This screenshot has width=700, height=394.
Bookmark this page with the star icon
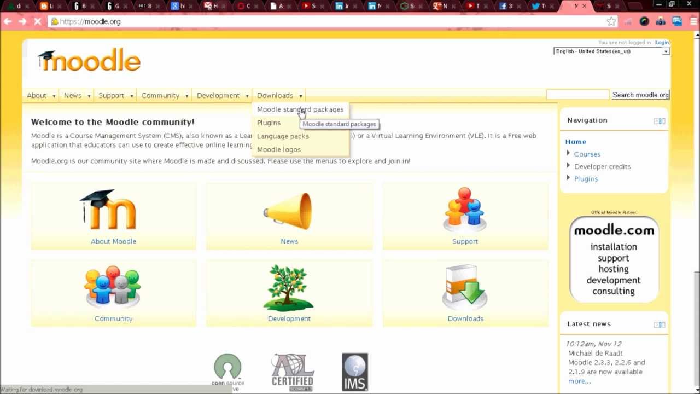tap(611, 21)
